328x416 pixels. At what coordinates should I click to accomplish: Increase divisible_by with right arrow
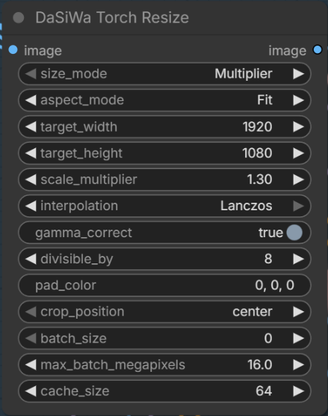(x=298, y=259)
